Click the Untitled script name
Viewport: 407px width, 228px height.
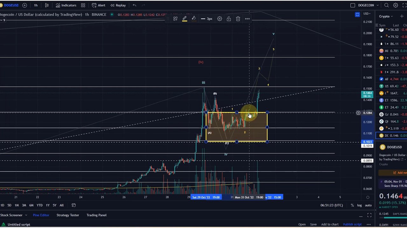point(19,225)
